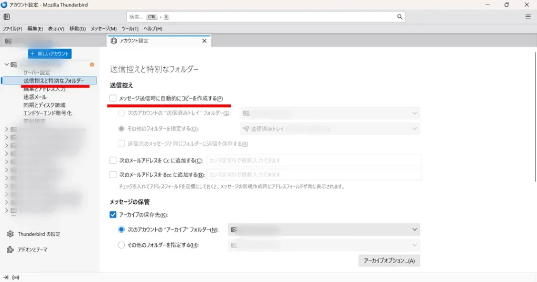Open the アーカイブ folder account dropdown

click(324, 230)
